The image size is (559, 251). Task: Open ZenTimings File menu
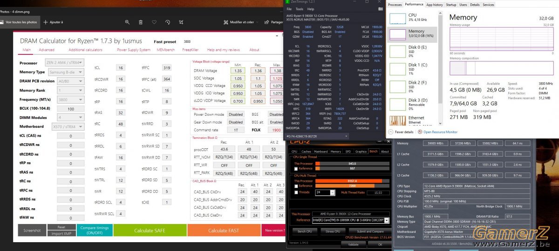click(289, 9)
